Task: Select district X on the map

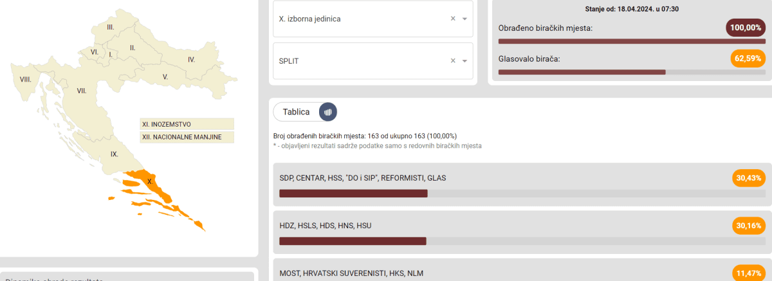Action: pyautogui.click(x=149, y=181)
